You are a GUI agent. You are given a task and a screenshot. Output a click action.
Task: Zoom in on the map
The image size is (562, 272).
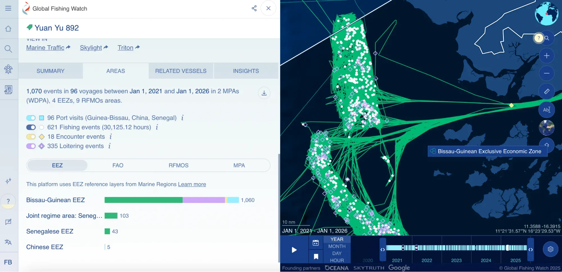(546, 56)
